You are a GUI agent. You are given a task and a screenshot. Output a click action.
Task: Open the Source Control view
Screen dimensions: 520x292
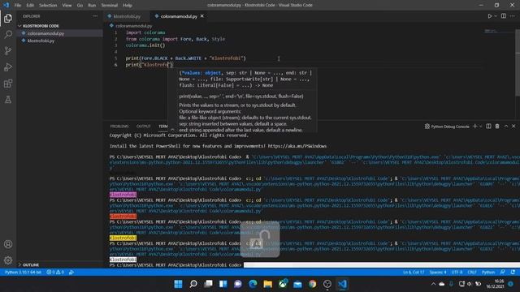(x=8, y=50)
